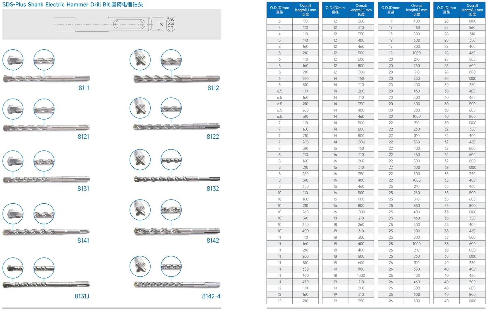Click the cross-tip close-up circle above drill 8142

click(x=140, y=210)
